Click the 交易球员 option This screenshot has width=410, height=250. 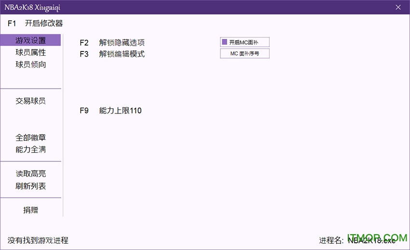click(x=30, y=101)
